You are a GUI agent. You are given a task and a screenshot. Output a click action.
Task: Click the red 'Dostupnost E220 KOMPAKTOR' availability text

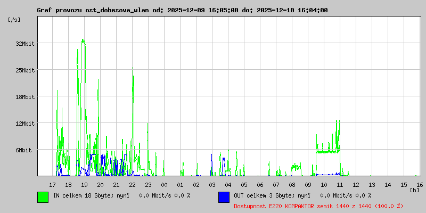coord(318,206)
